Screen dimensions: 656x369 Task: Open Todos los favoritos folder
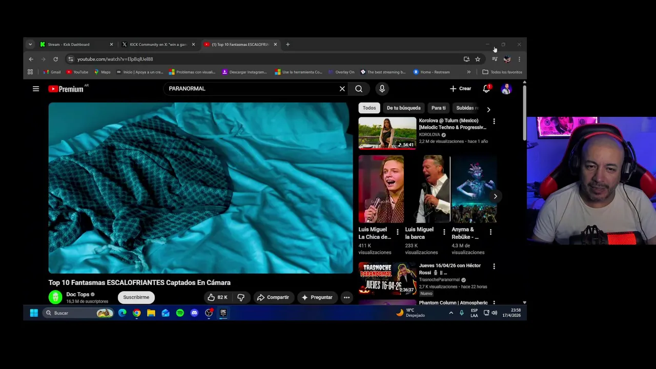pos(502,72)
